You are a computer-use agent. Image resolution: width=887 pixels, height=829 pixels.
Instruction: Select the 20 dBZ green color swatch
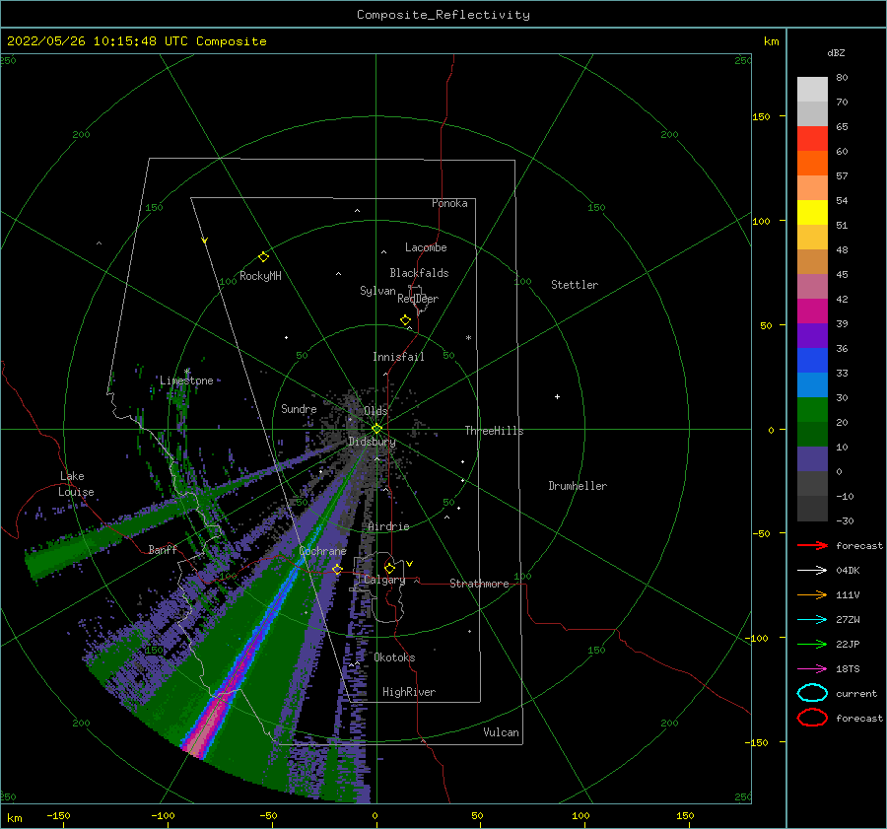(812, 410)
